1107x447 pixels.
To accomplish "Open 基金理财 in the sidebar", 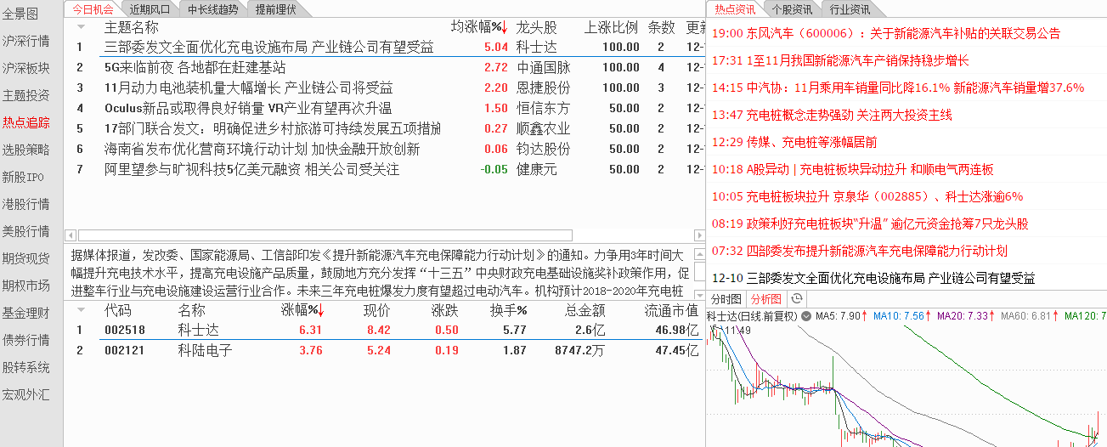I will point(25,313).
